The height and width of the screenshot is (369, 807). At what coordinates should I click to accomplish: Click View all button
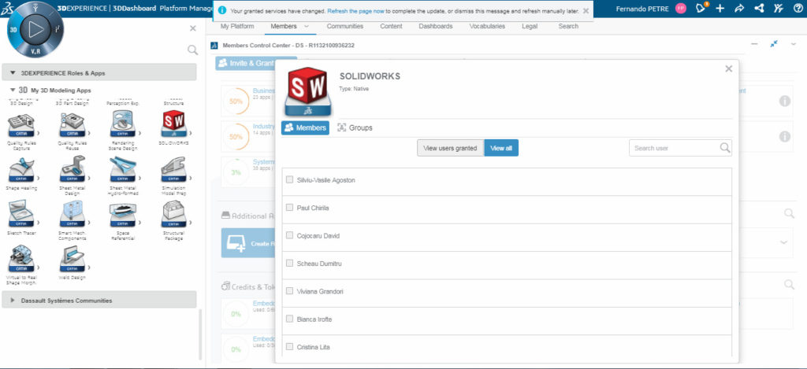pos(501,148)
